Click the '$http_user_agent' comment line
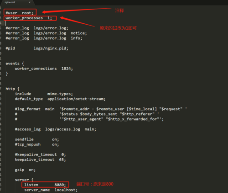The width and height of the screenshot is (228, 193). [89, 119]
